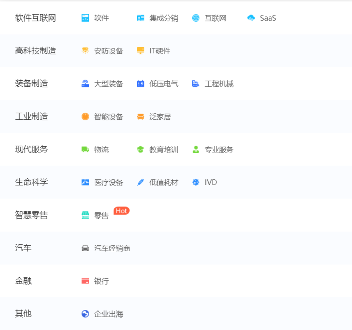Click the 现代服务 category heading
352x330 pixels.
[x=31, y=150]
